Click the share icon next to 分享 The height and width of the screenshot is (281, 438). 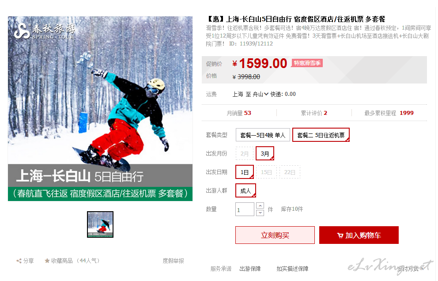pos(19,261)
